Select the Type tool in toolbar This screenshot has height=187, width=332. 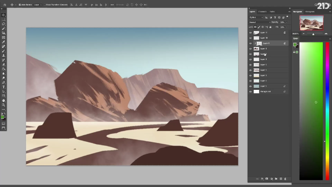click(x=4, y=87)
